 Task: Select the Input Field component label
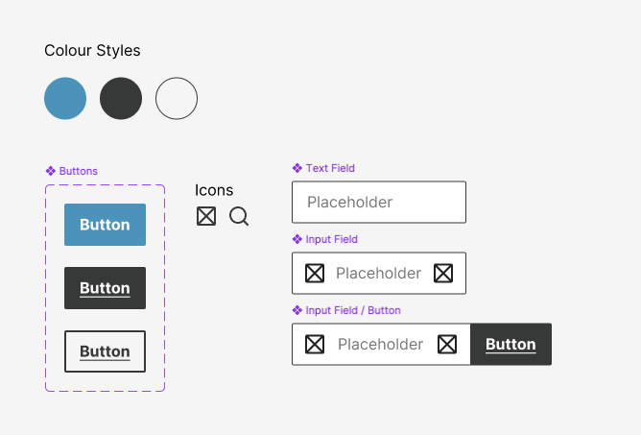tap(331, 239)
